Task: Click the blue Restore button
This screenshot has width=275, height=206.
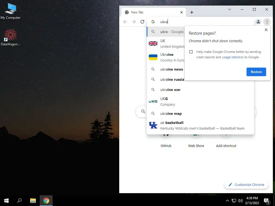Action: 256,72
